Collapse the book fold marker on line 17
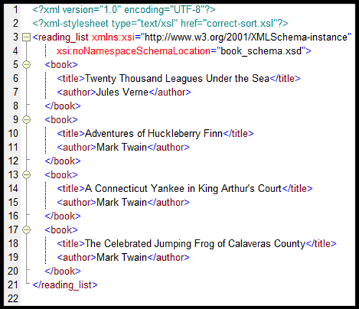Image resolution: width=359 pixels, height=309 pixels. (x=27, y=230)
